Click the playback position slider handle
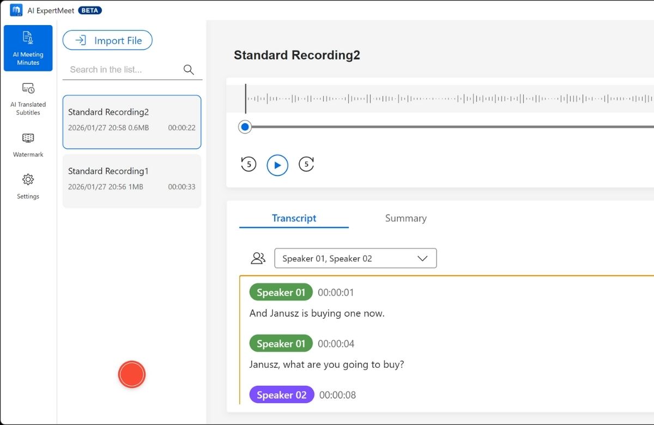This screenshot has width=654, height=425. pyautogui.click(x=245, y=127)
